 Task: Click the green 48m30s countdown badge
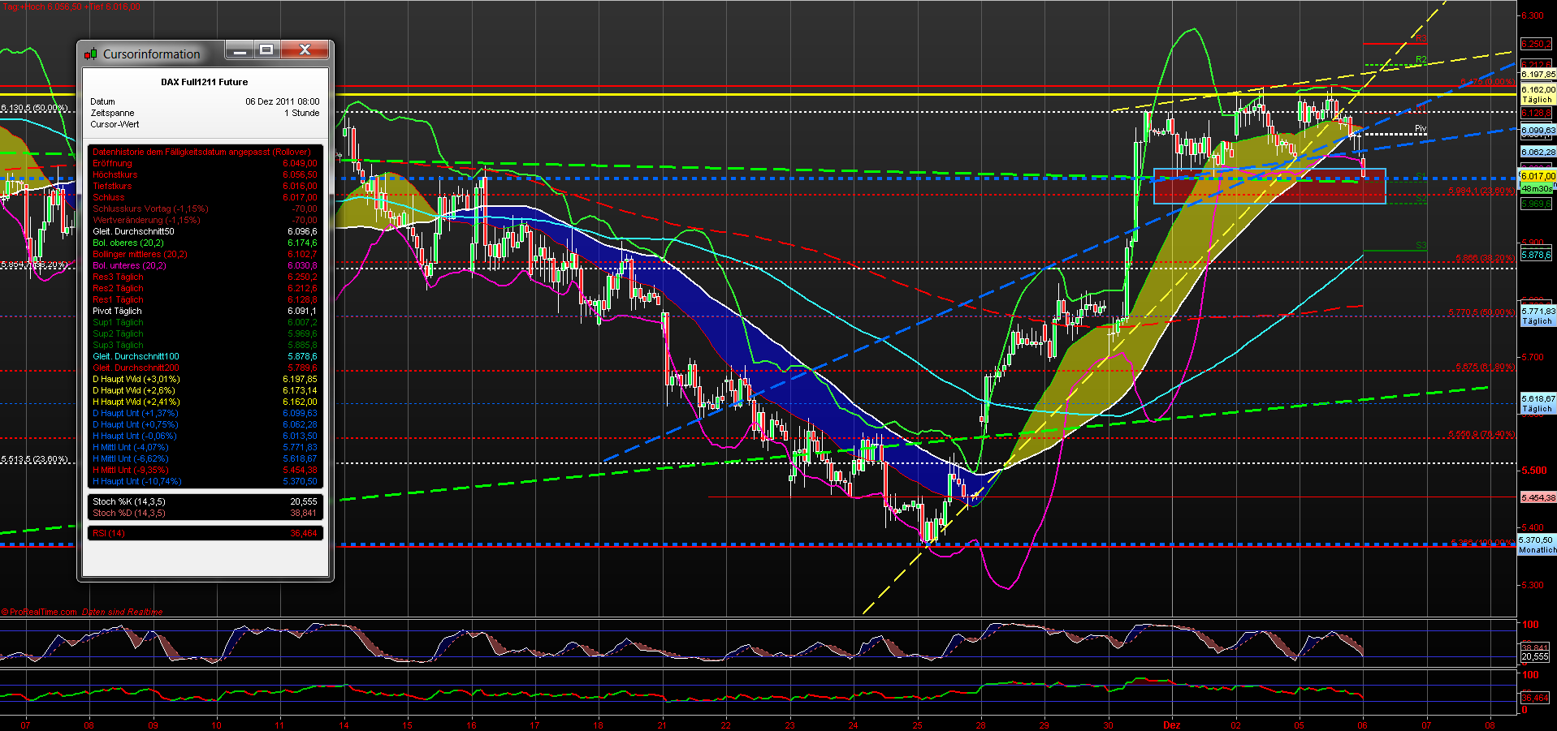(1538, 188)
